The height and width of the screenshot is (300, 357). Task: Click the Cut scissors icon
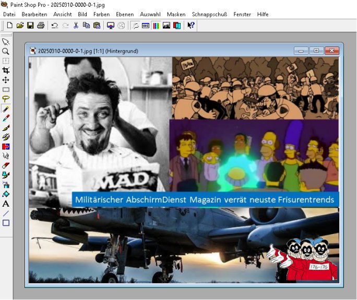pos(76,25)
